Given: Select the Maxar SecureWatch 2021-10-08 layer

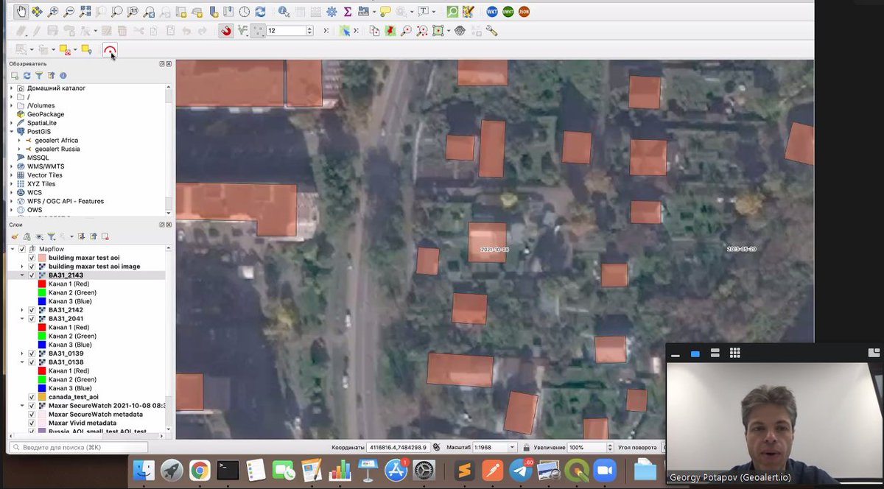Looking at the screenshot, I should click(x=107, y=406).
